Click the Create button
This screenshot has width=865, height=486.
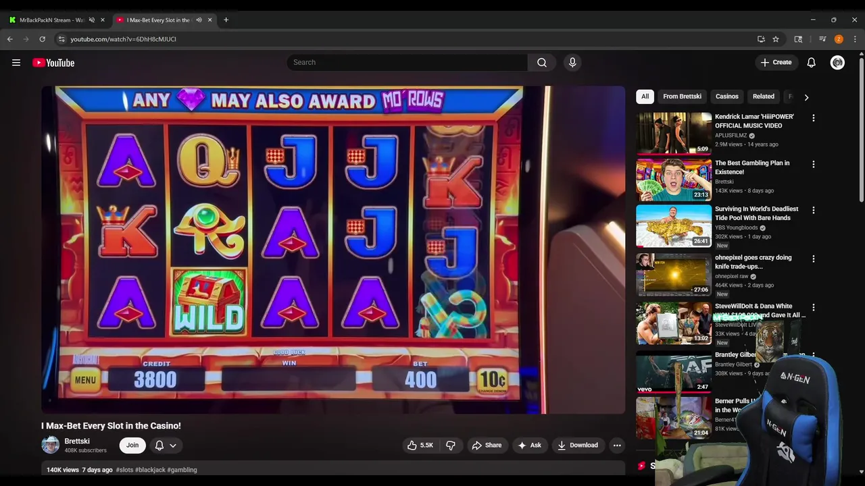click(x=776, y=62)
